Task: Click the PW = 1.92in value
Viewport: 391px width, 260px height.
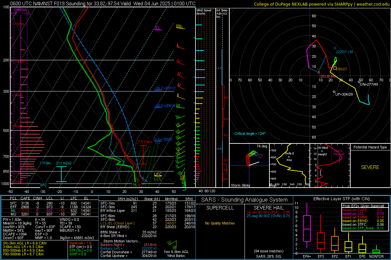Action: [x=12, y=219]
